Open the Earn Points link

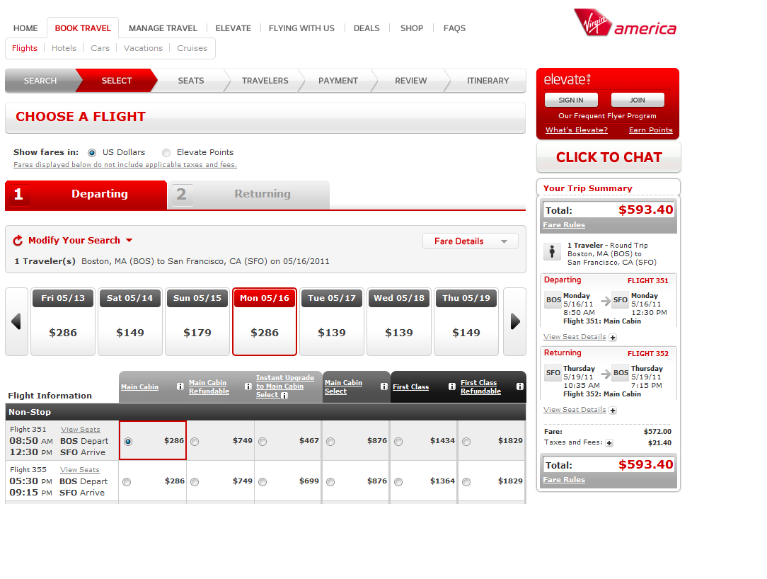[650, 130]
